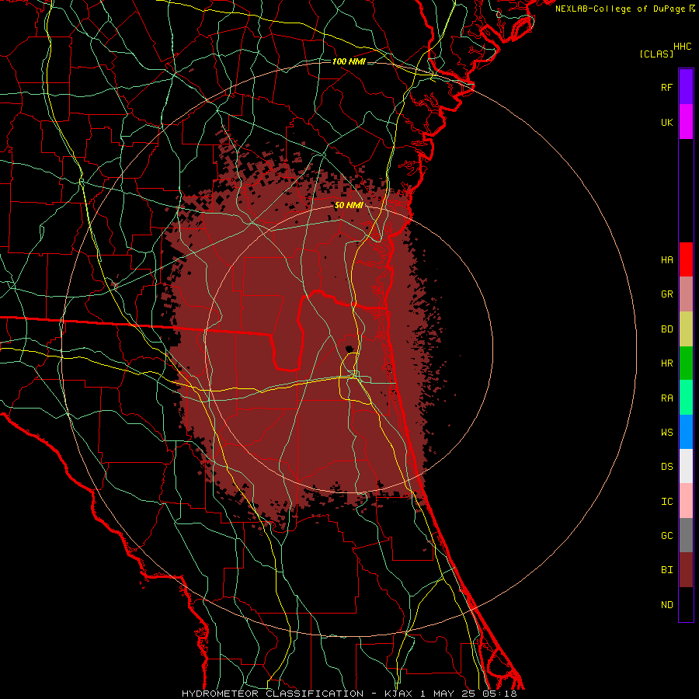The width and height of the screenshot is (699, 699).
Task: Select the dusty pink GR legend swatch
Action: [x=686, y=294]
